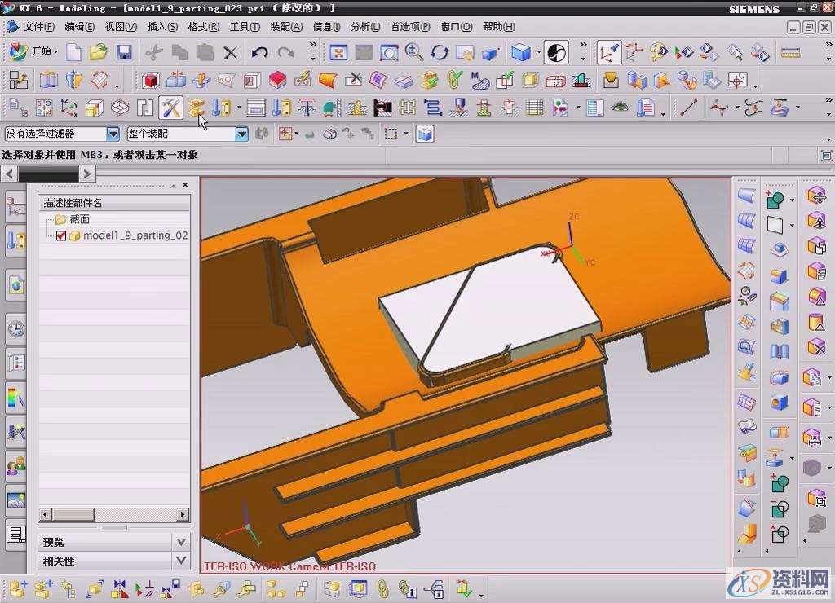
Task: Click the Save floppy disk icon
Action: (x=124, y=53)
